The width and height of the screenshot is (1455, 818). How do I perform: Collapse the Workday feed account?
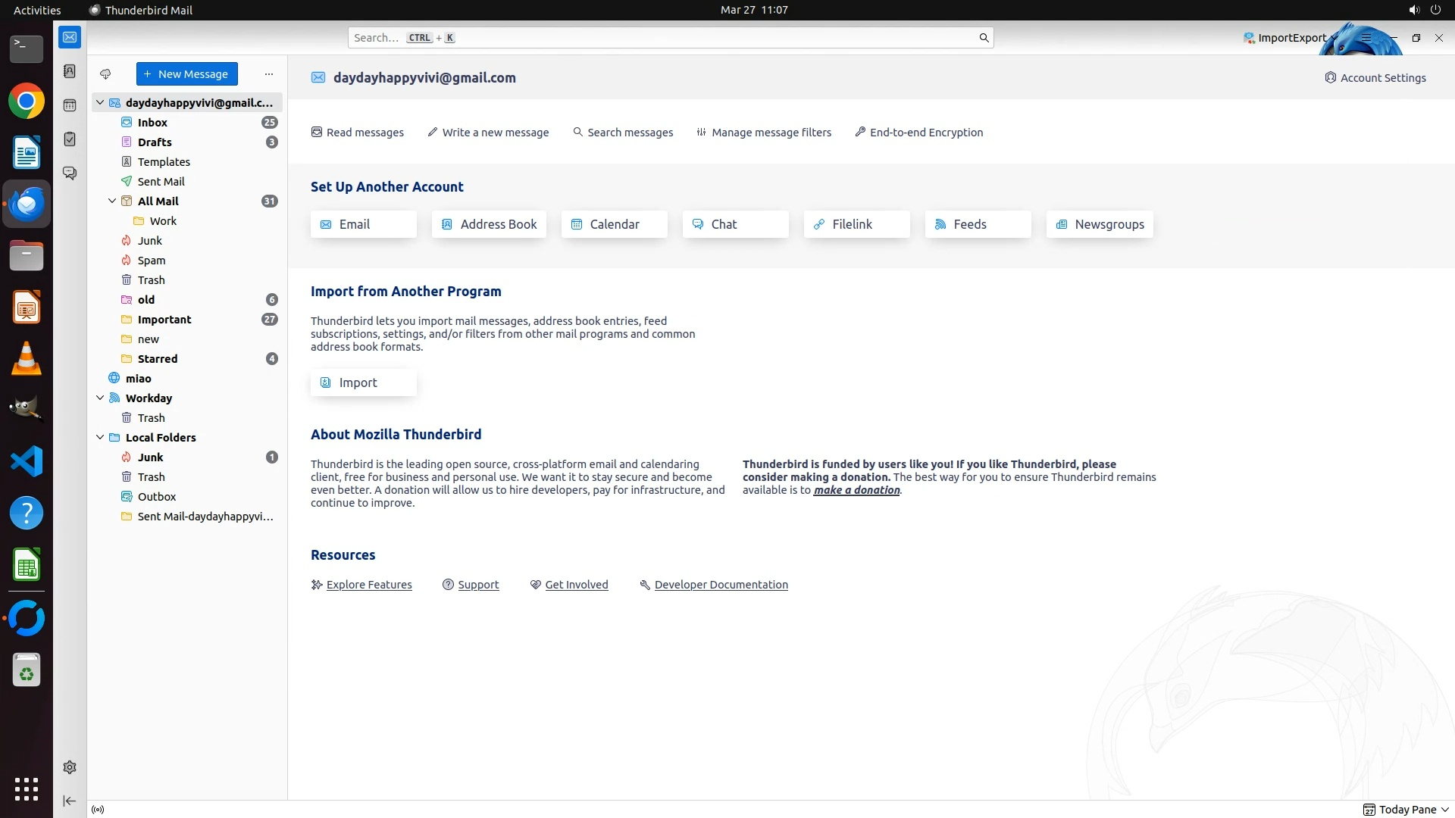pos(100,398)
